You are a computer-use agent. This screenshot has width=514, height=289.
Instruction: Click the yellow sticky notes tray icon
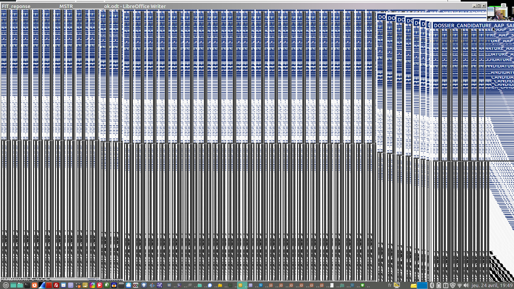click(413, 286)
